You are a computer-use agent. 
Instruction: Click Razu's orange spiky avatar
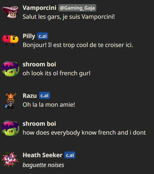click(x=10, y=101)
